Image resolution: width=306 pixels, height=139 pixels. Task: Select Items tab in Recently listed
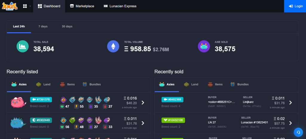67,85
